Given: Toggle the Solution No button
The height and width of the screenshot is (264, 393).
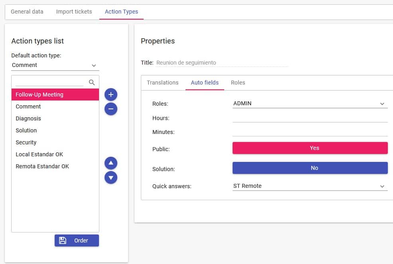Looking at the screenshot, I should (x=310, y=168).
